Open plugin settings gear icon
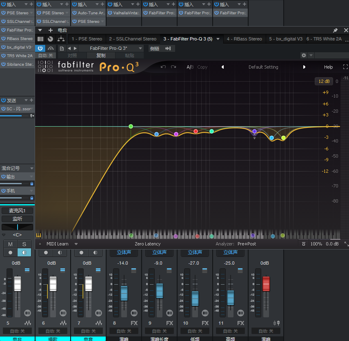Viewport: 349px width, 341px height. pos(304,55)
